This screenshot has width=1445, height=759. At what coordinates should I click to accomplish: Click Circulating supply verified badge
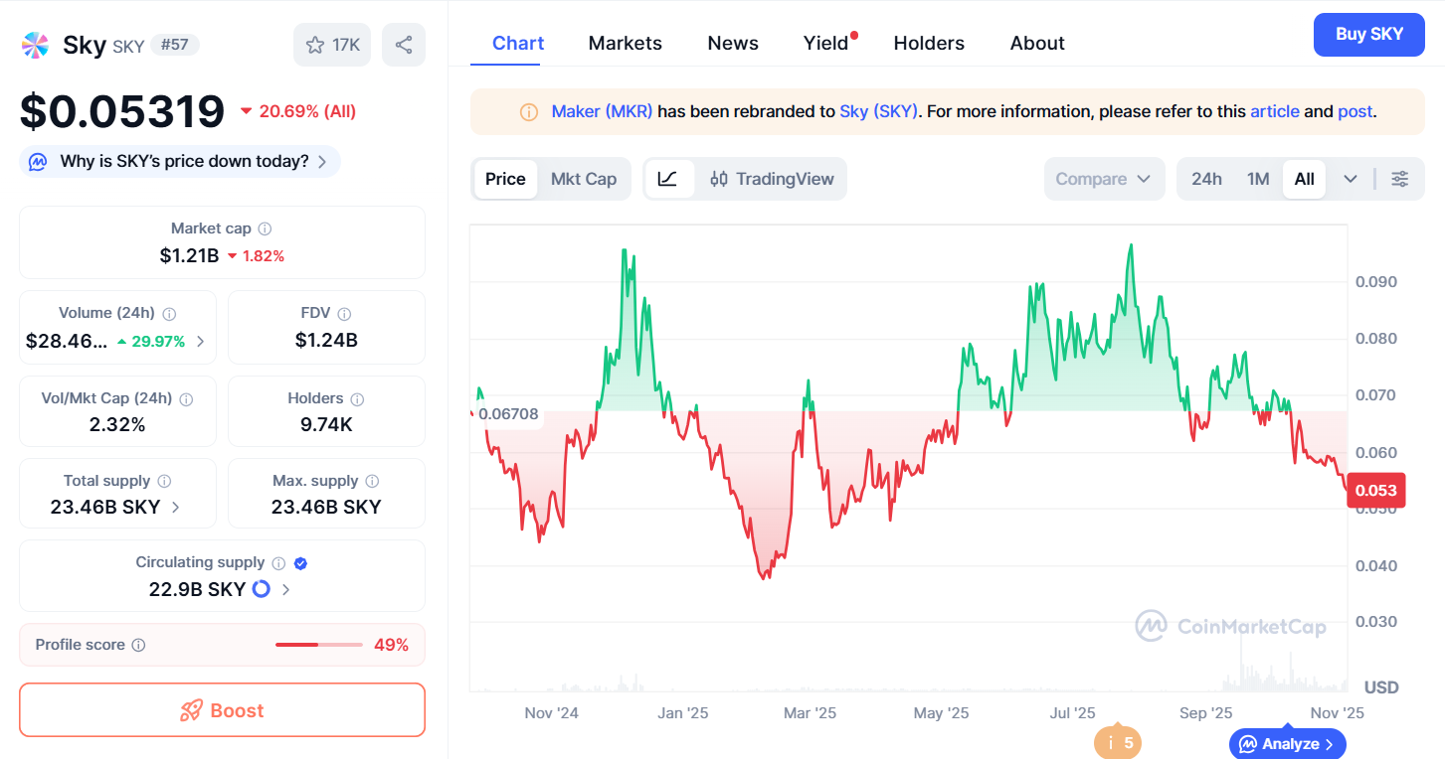click(x=300, y=563)
